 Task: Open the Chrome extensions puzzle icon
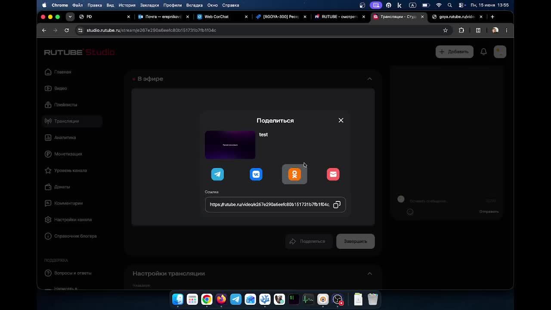(461, 30)
